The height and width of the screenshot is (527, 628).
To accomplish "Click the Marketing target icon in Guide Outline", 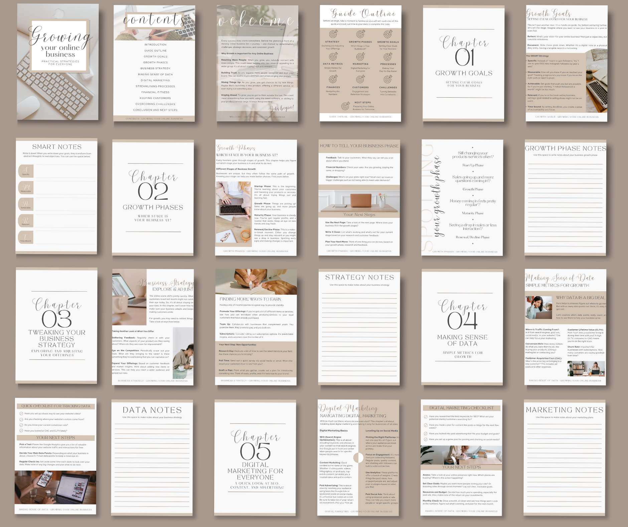I will point(360,57).
